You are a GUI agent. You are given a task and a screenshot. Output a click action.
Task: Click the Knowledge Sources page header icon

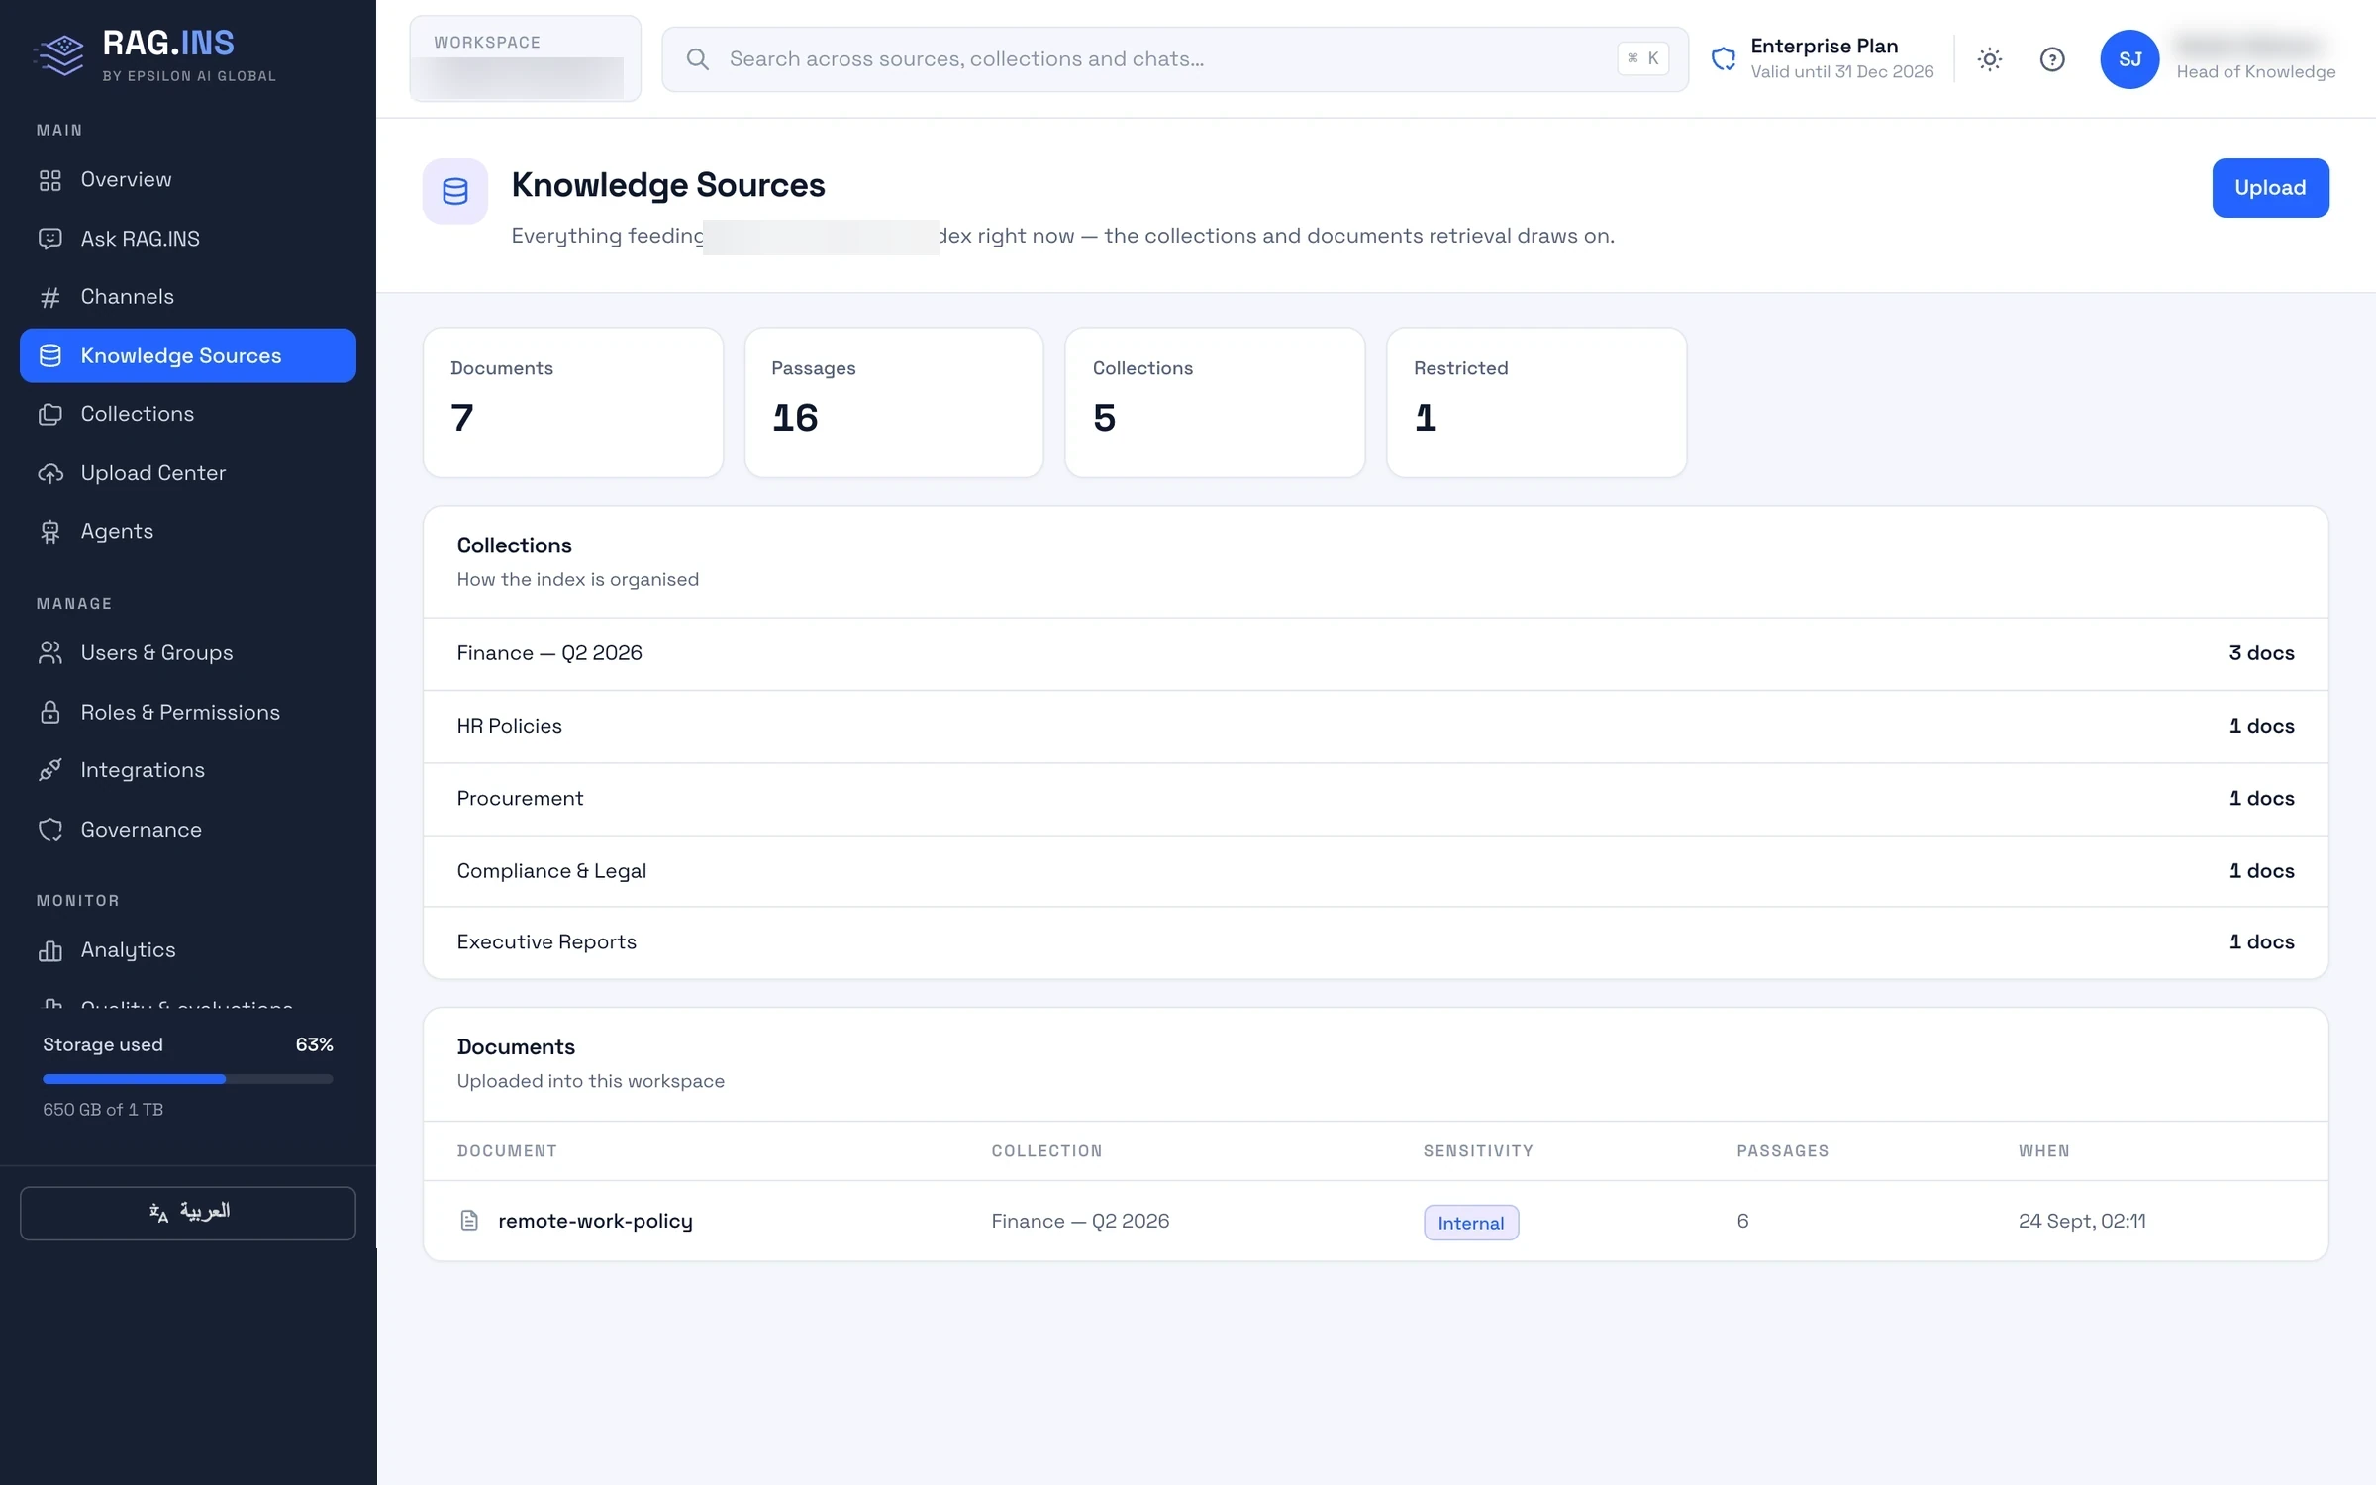455,191
